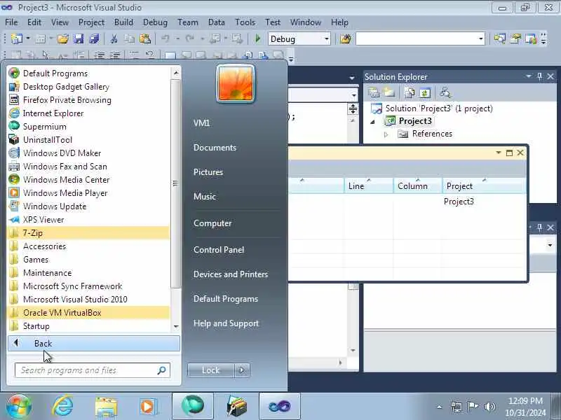Click the Project column header in Error List
Screen dimensions: 561x420
tap(485, 185)
